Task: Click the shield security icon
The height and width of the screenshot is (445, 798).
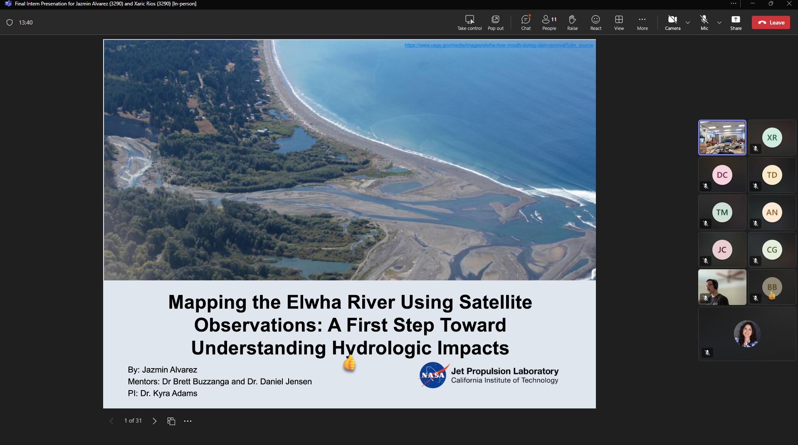Action: pyautogui.click(x=10, y=22)
